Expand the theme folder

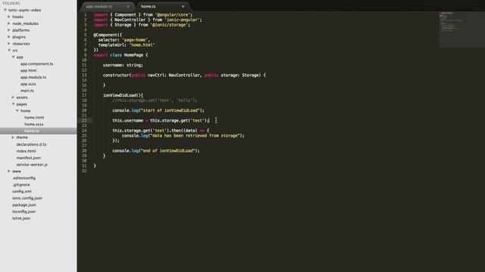tap(14, 138)
